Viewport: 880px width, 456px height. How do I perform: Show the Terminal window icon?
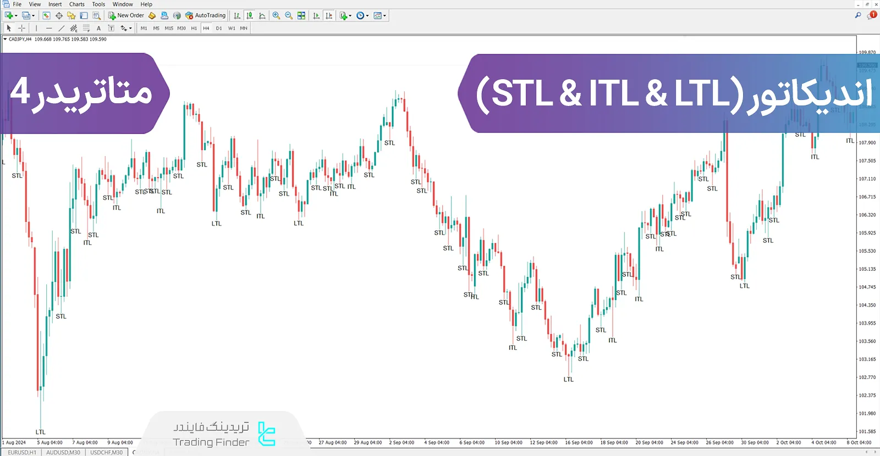(x=84, y=15)
